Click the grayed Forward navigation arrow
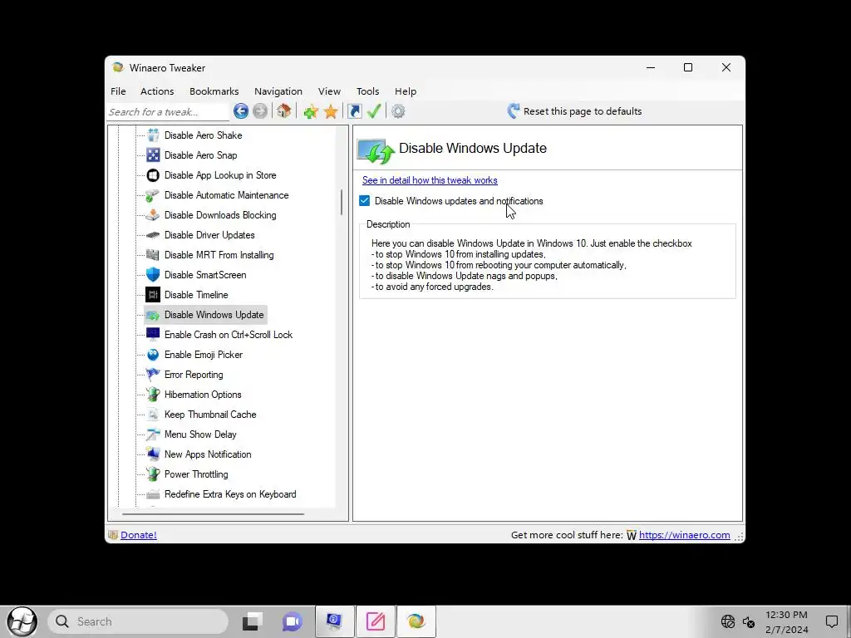Image resolution: width=851 pixels, height=638 pixels. pos(260,111)
